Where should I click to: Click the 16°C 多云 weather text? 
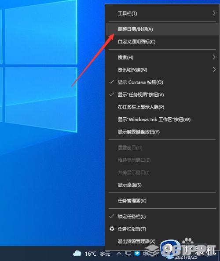click(x=98, y=254)
